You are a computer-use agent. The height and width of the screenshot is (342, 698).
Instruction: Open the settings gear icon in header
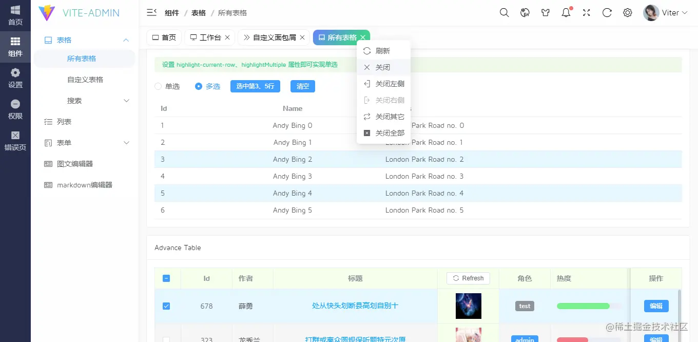tap(627, 12)
